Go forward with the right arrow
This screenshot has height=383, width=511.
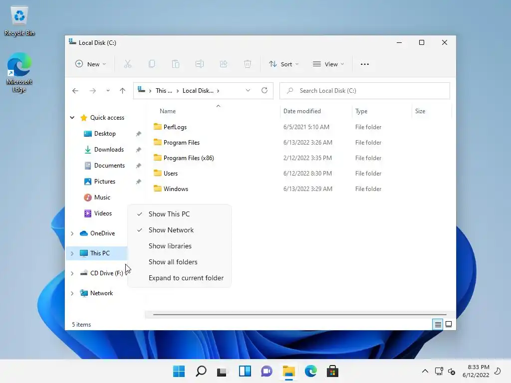point(93,91)
